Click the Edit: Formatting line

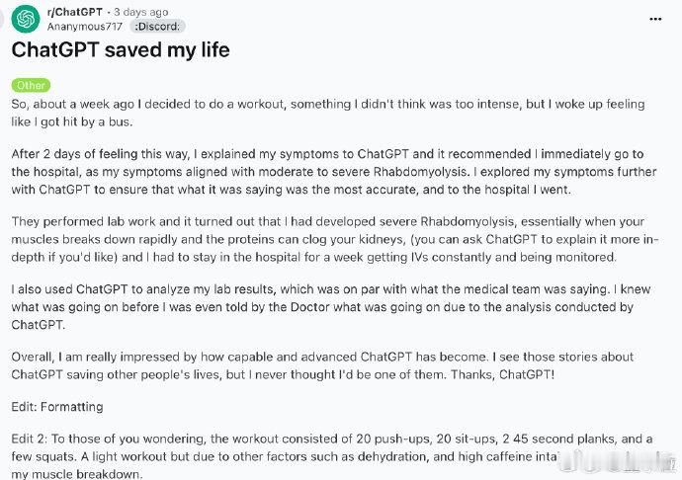(x=57, y=407)
